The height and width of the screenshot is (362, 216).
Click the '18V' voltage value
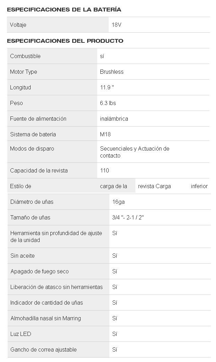point(116,25)
